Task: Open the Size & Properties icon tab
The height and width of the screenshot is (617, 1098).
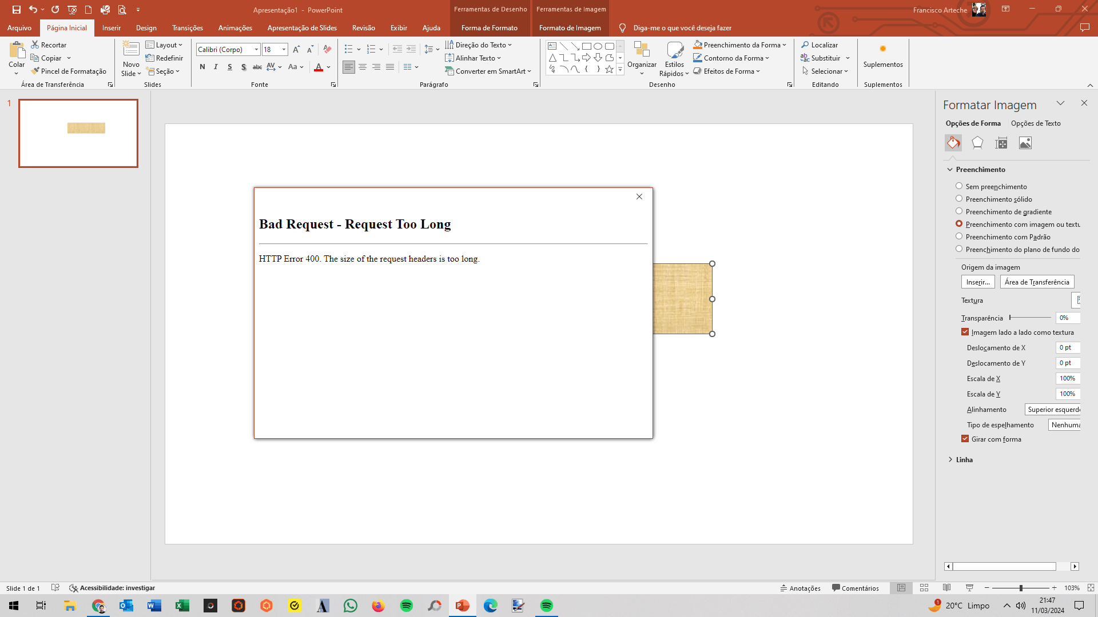Action: coord(1001,143)
